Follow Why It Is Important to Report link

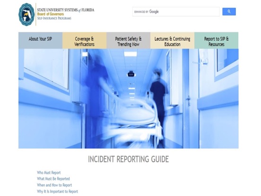[x=57, y=191]
